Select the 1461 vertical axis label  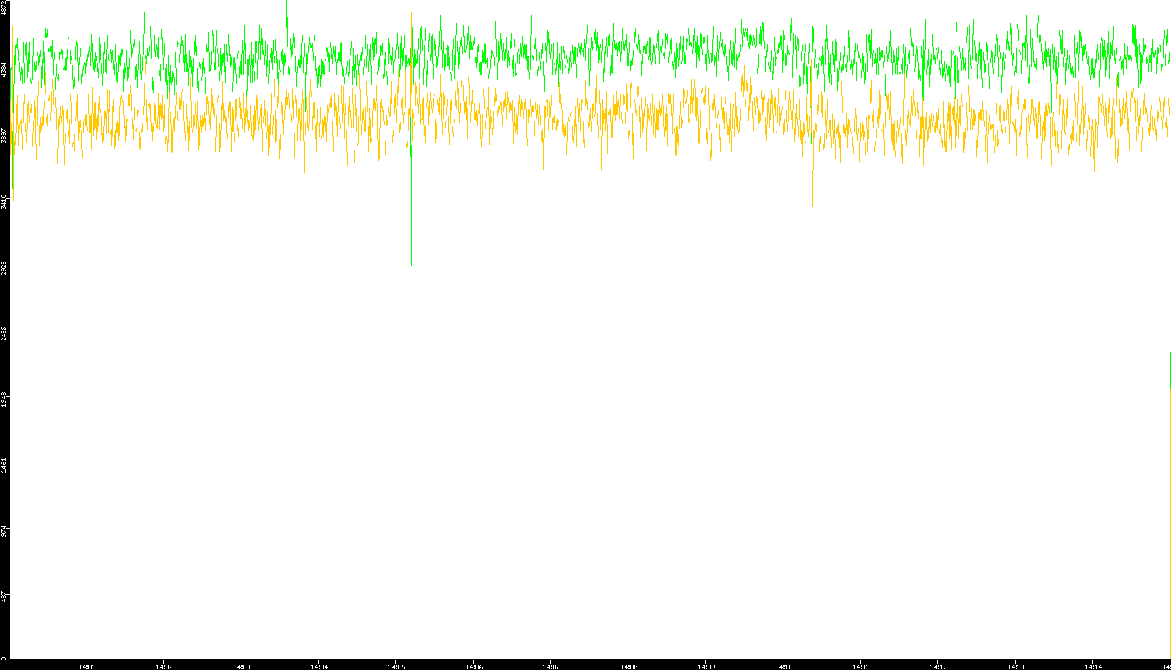(4, 466)
